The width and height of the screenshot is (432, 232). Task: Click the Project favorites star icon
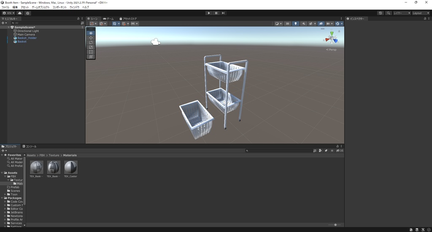tap(332, 151)
